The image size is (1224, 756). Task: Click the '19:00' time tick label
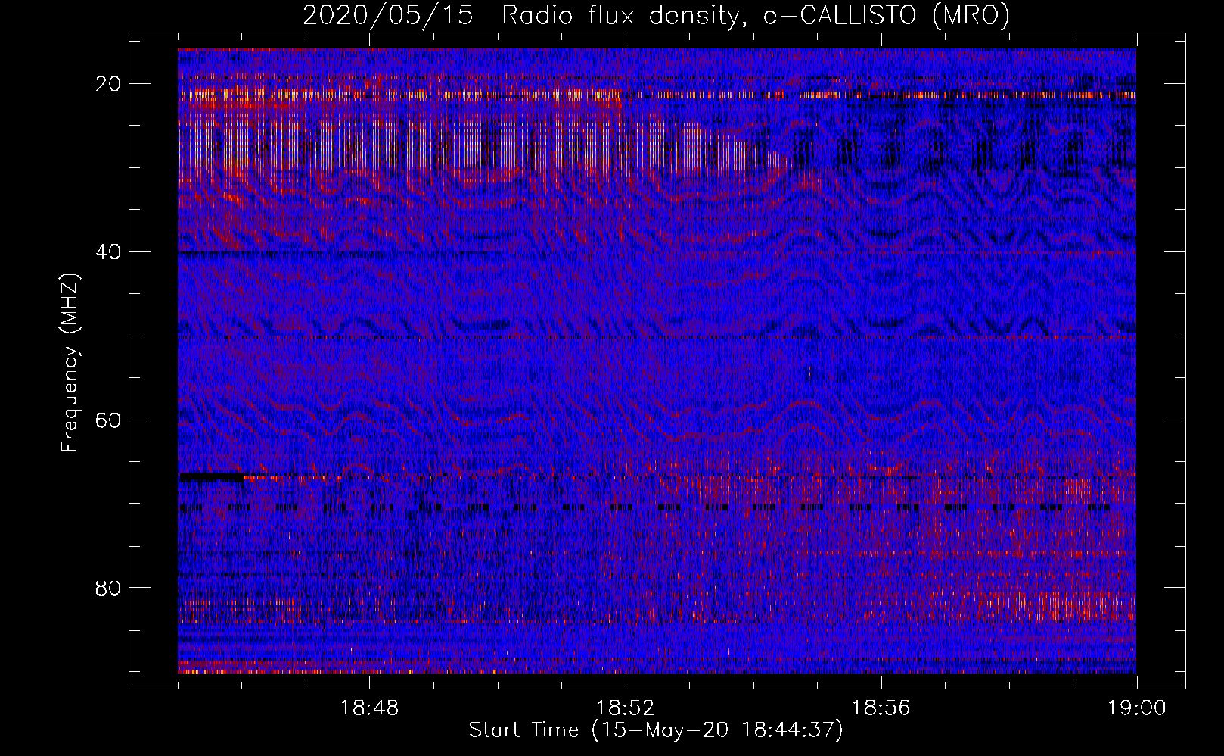click(x=1136, y=708)
